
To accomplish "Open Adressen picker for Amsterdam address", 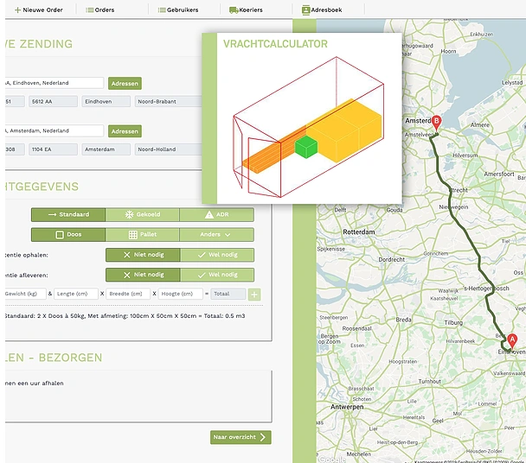I will pos(125,131).
